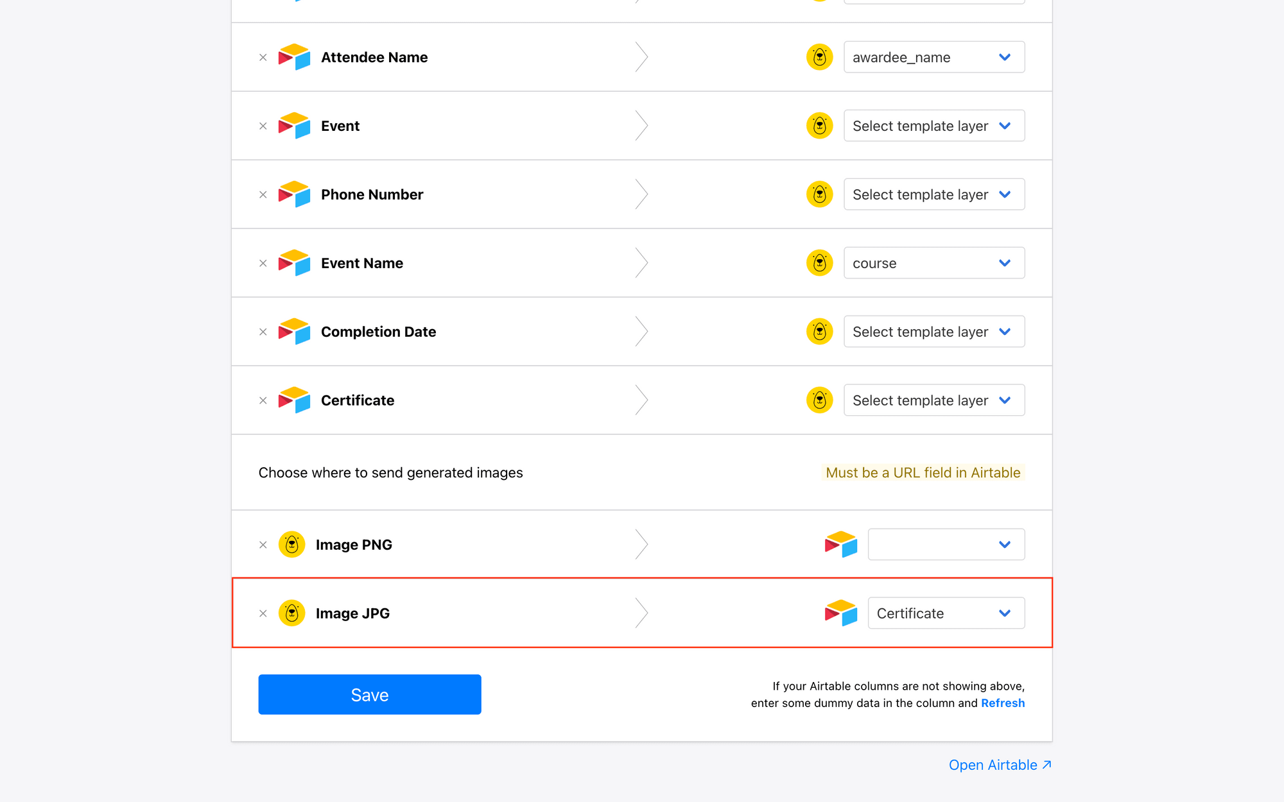Delete the Image JPG output row

tap(263, 614)
